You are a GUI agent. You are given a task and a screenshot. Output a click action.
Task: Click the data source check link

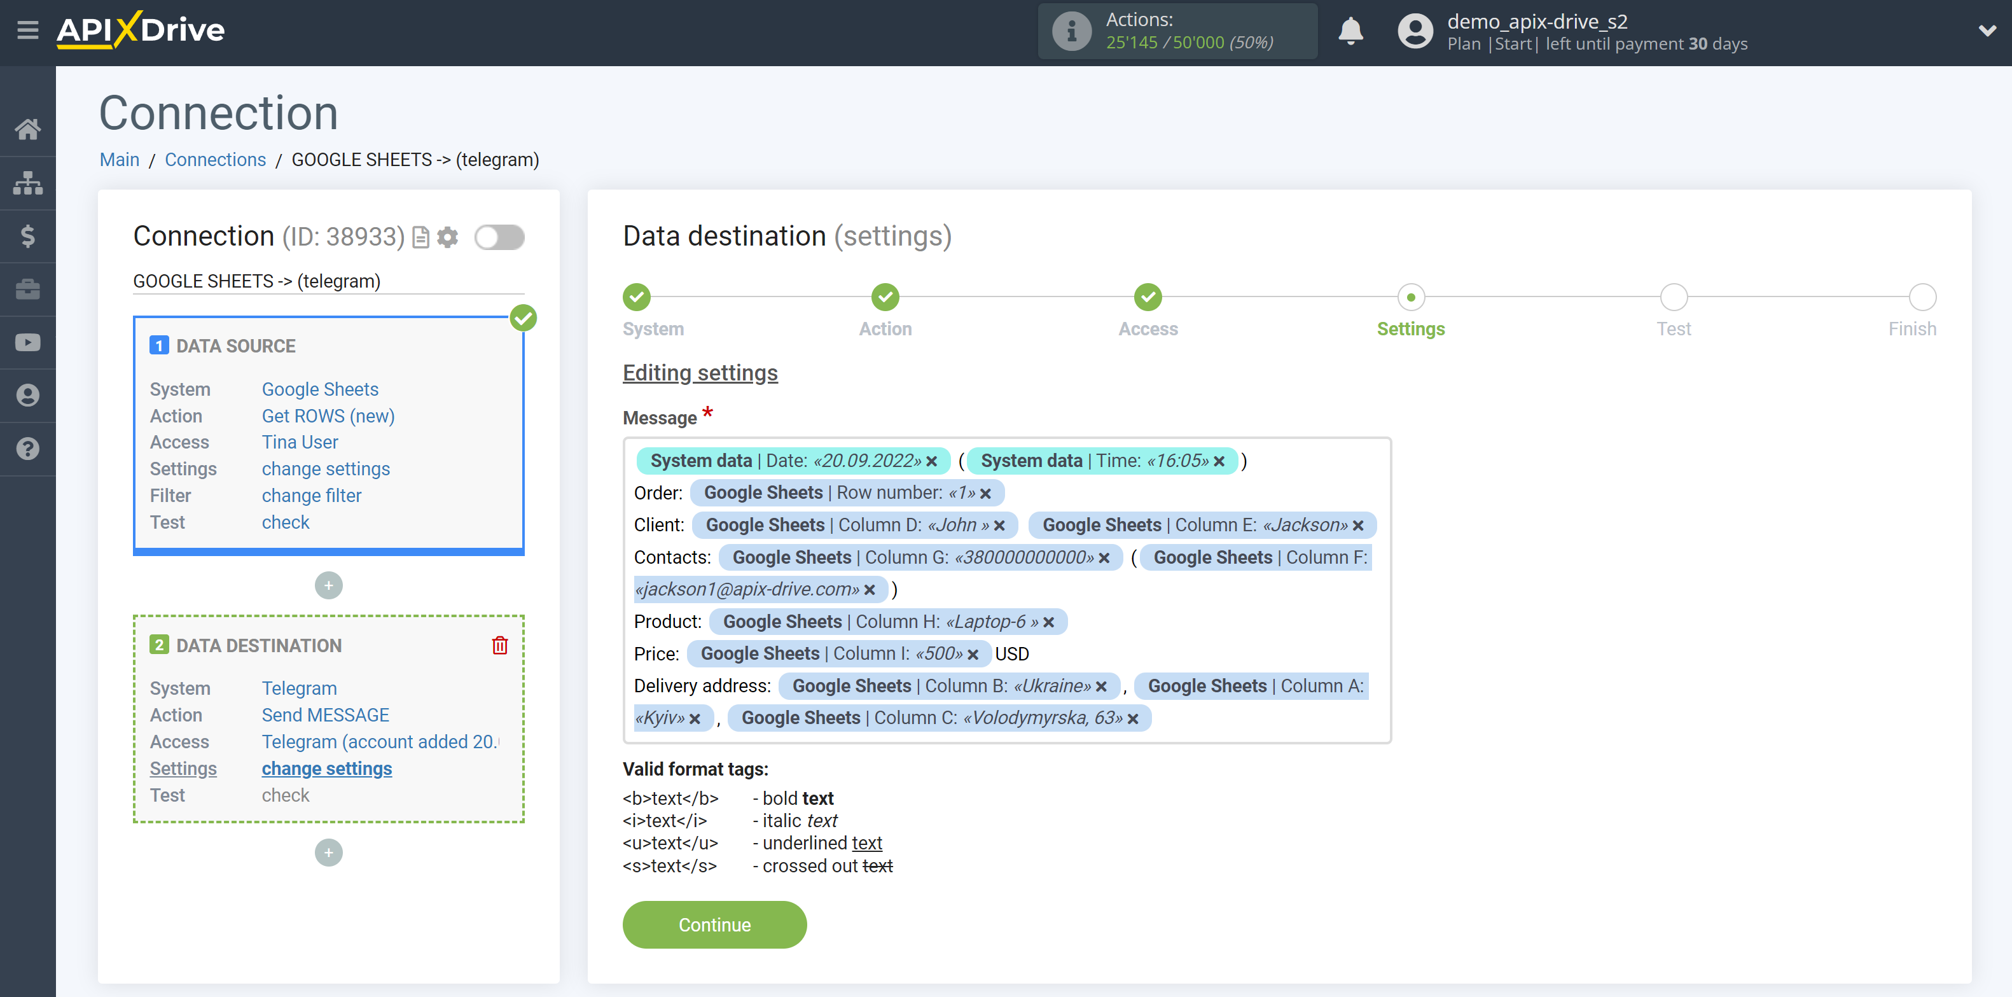point(286,522)
